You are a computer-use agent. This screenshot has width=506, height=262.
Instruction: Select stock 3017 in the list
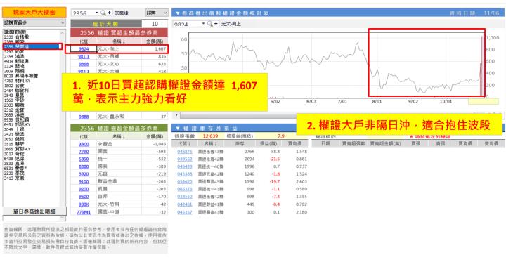[32, 155]
